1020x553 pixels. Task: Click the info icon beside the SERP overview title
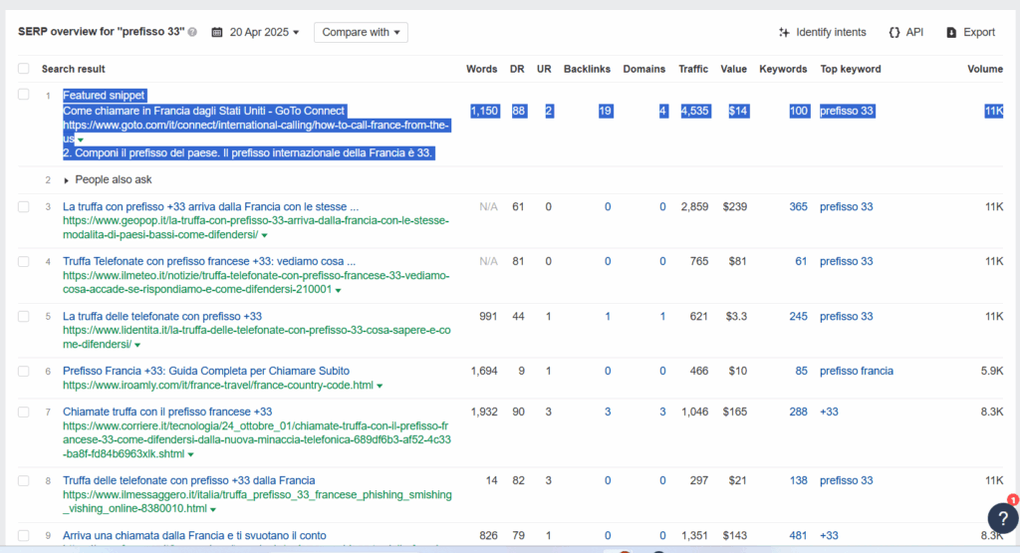[x=192, y=32]
